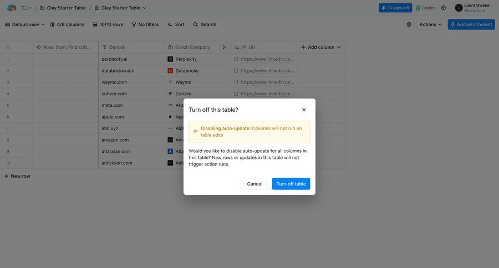Click the Atlassian logo icon in row 9
The height and width of the screenshot is (268, 499).
(x=170, y=151)
